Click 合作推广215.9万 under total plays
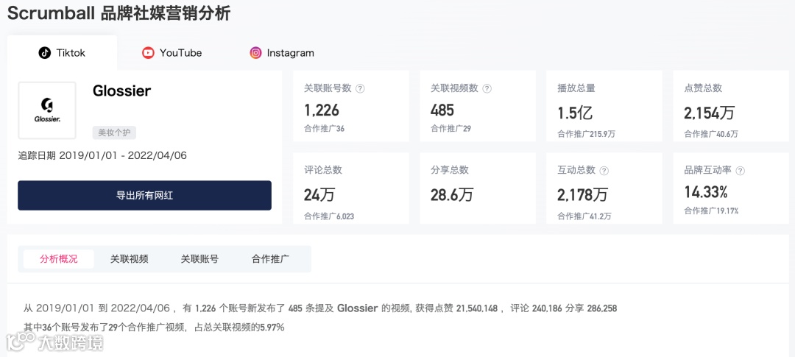Viewport: 795px width, 357px height. coord(586,135)
